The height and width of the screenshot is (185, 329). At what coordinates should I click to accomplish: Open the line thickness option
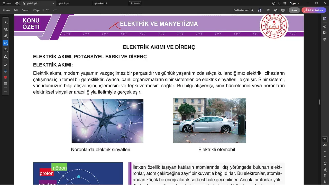pos(6,84)
